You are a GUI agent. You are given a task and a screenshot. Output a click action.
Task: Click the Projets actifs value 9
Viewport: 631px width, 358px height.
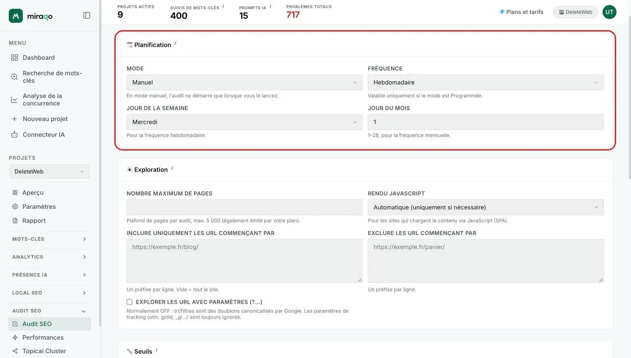120,15
